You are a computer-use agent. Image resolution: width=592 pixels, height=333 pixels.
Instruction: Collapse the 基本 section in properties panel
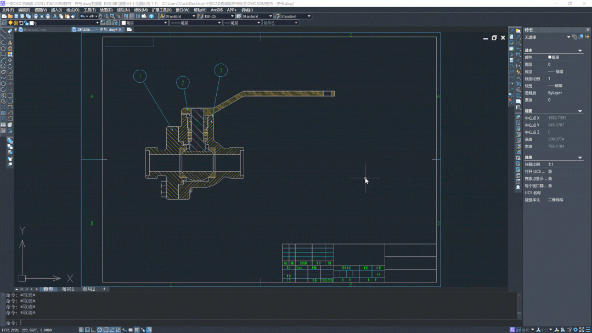pyautogui.click(x=580, y=50)
